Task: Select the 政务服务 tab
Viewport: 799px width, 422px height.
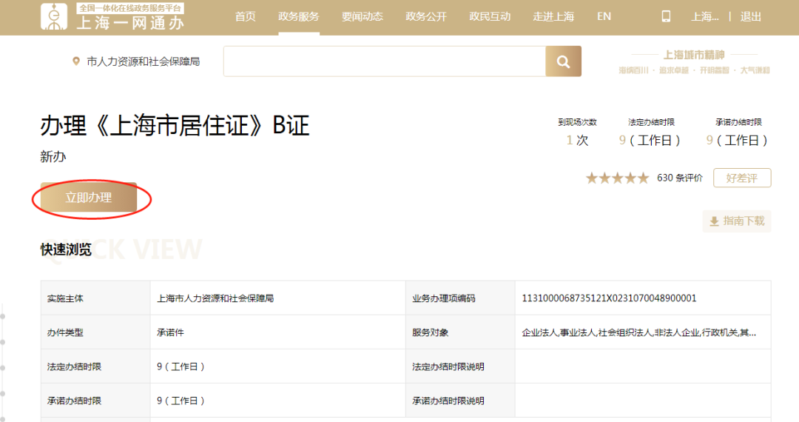Action: click(x=299, y=17)
